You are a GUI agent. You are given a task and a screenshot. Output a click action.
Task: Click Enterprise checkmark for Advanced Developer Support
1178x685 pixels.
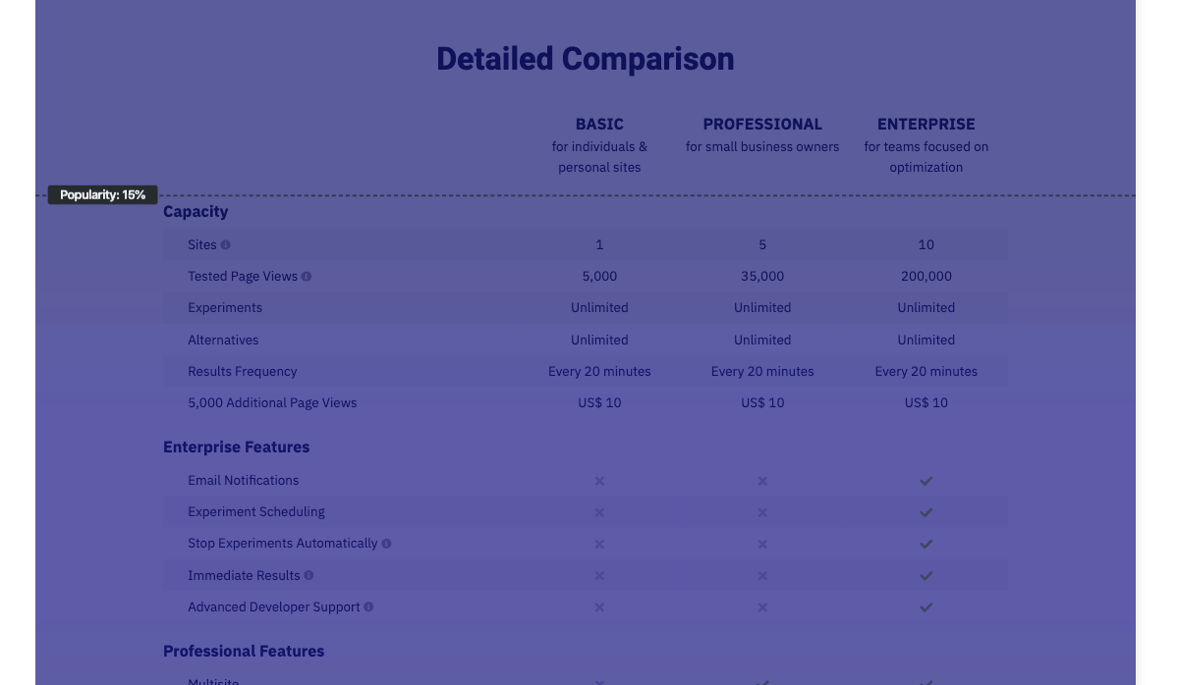coord(926,607)
